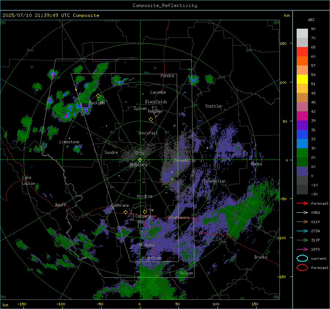The width and height of the screenshot is (330, 309).
Task: Click the magenta 18TS arrow icon
Action: tap(302, 249)
